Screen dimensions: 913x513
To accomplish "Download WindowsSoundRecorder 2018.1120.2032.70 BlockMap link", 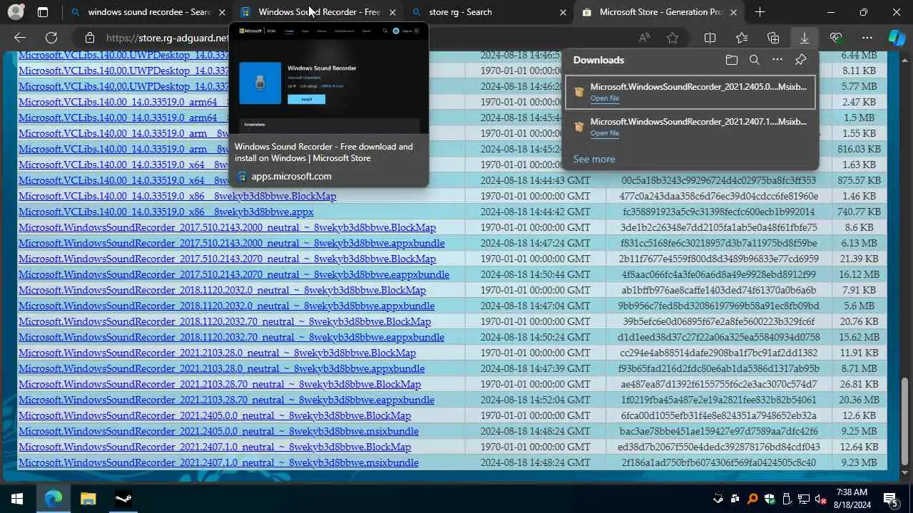I will [x=225, y=321].
